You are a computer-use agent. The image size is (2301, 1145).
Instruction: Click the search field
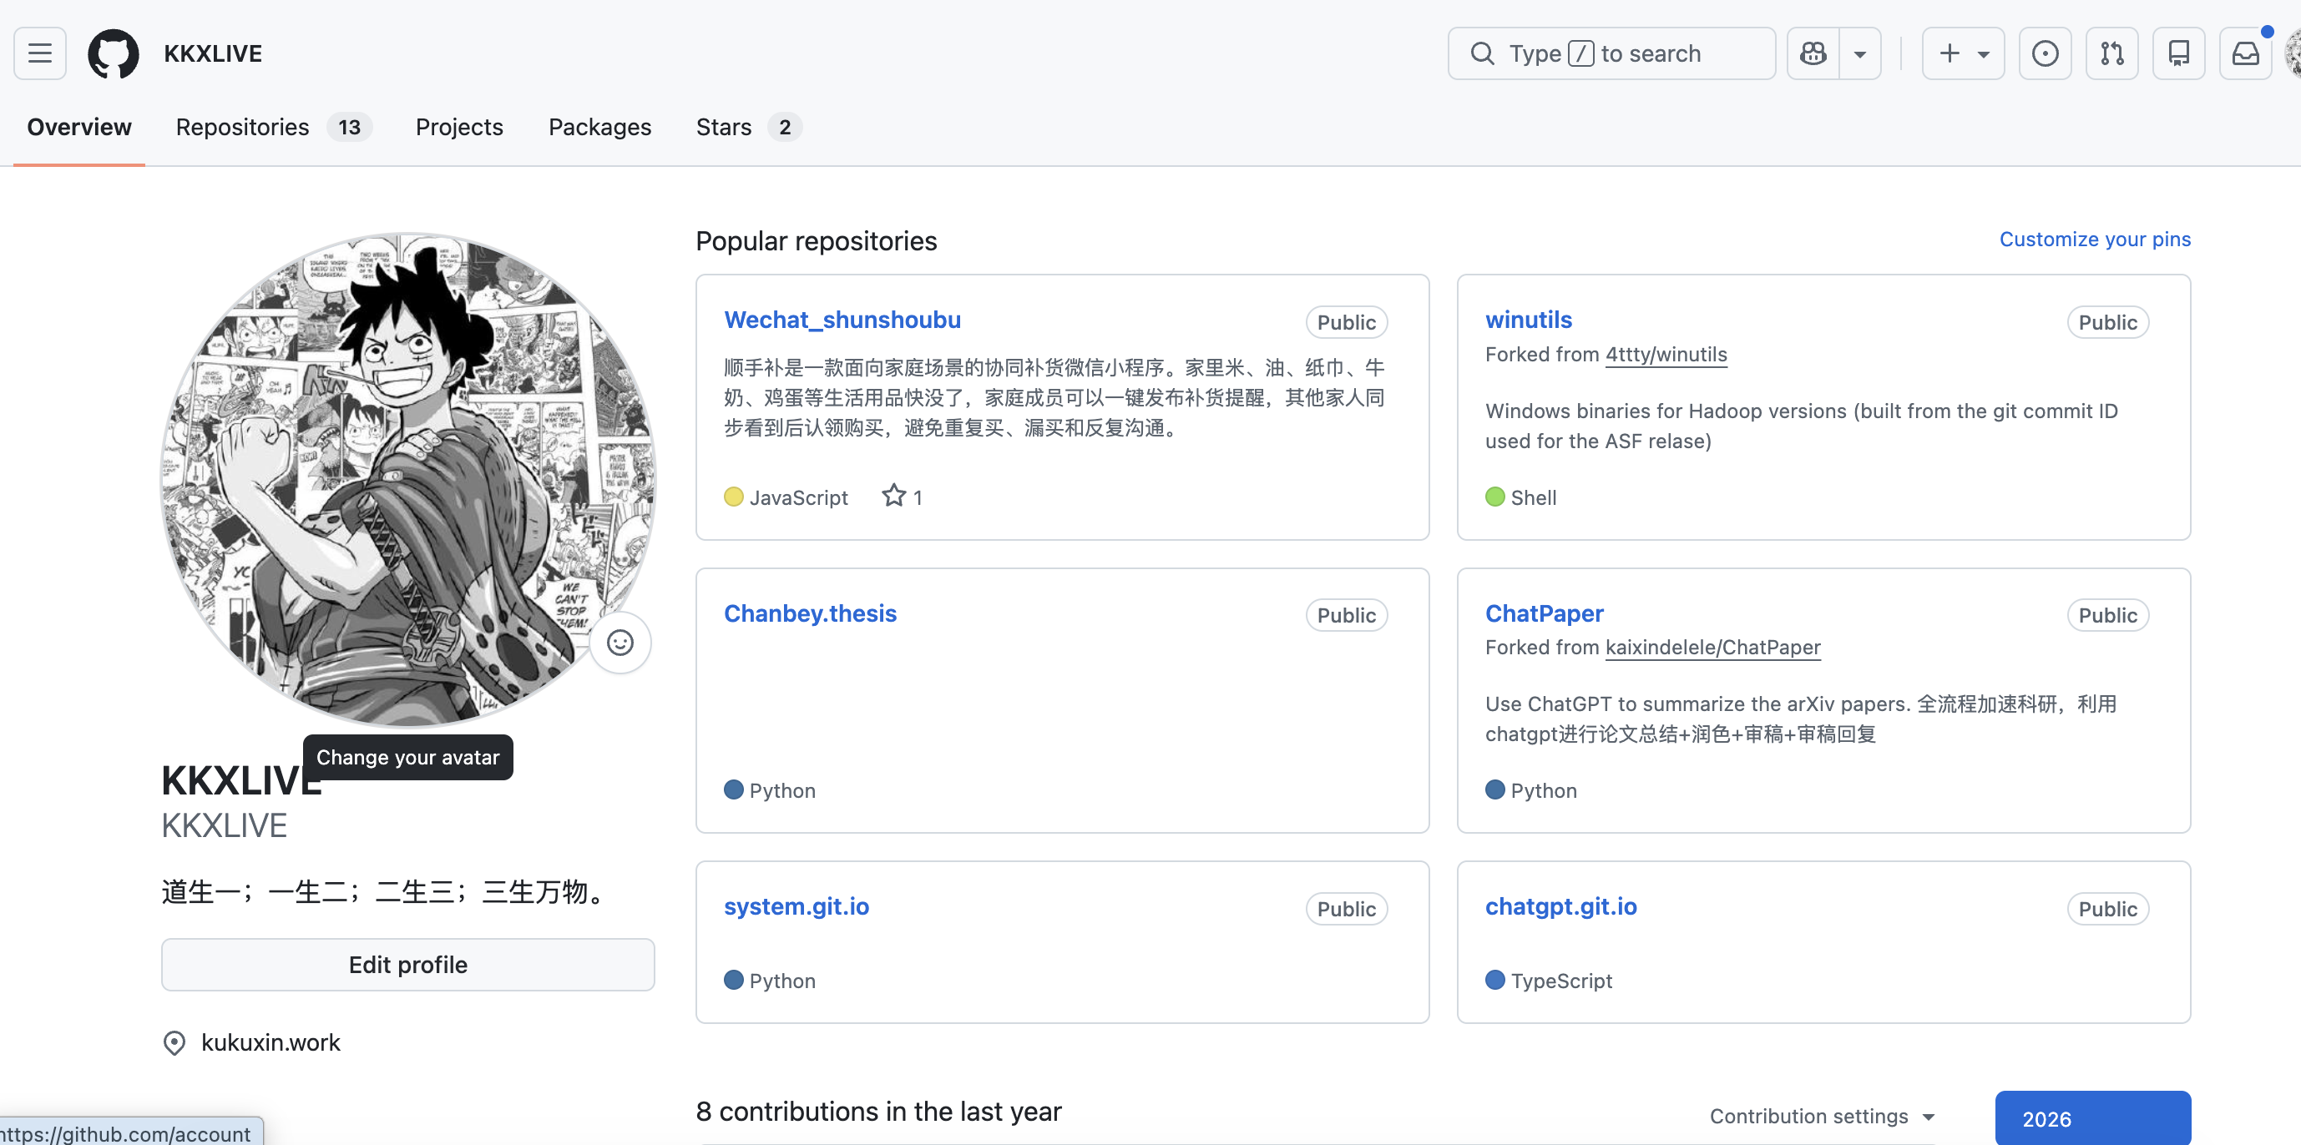pyautogui.click(x=1611, y=53)
